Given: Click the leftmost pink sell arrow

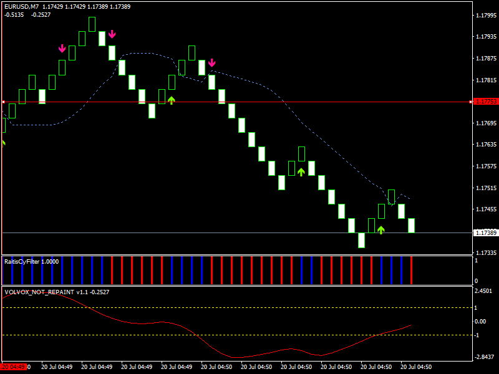Looking at the screenshot, I should (62, 48).
